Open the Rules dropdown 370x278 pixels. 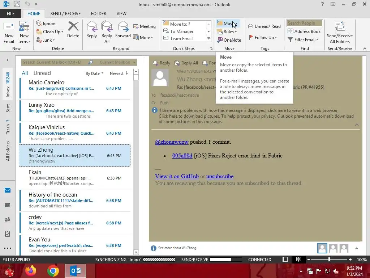pyautogui.click(x=227, y=32)
